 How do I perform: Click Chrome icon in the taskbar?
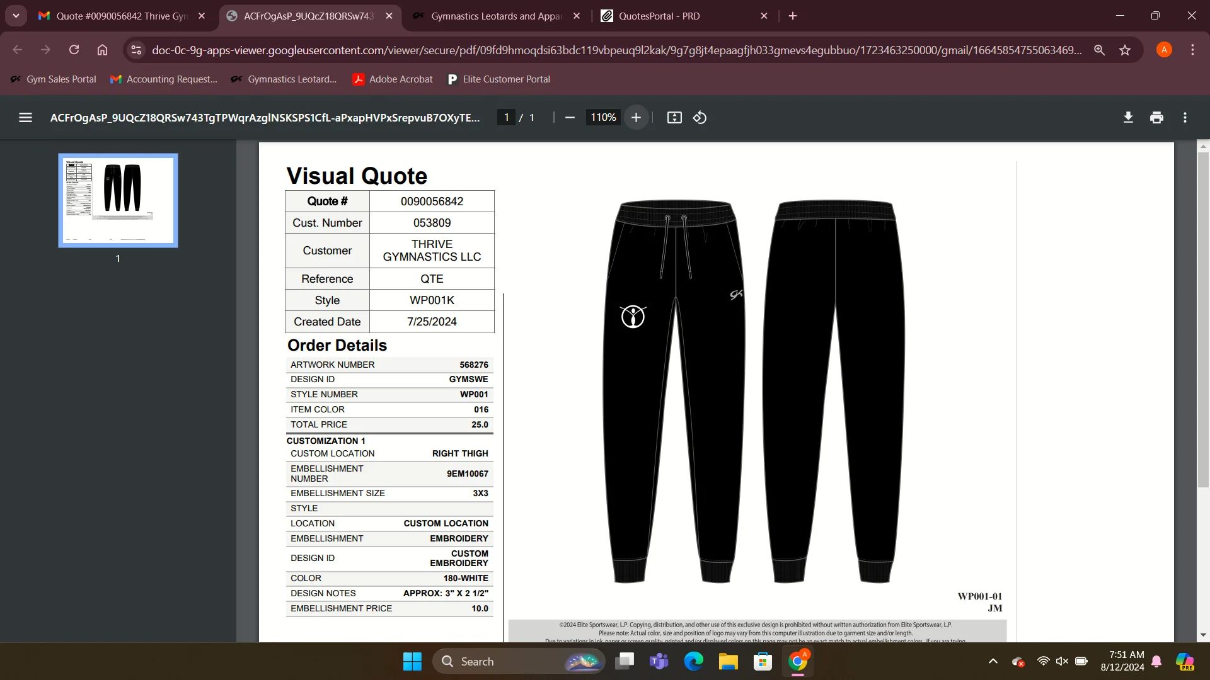click(x=797, y=661)
